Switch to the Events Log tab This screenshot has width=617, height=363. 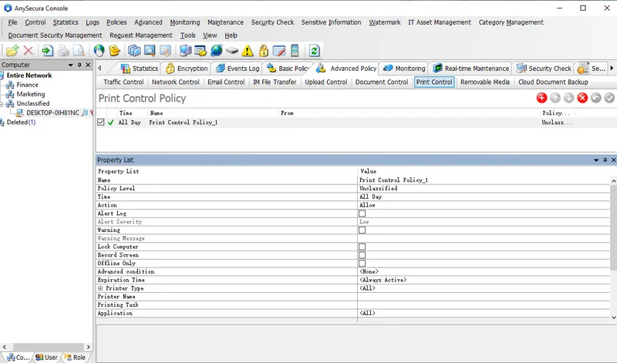238,69
